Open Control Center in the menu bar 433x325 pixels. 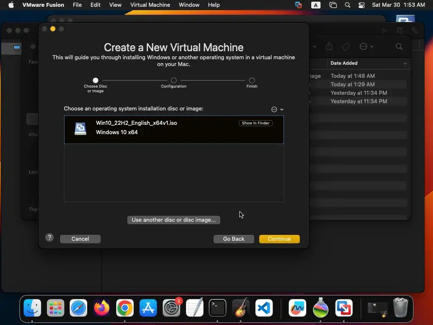(x=362, y=5)
